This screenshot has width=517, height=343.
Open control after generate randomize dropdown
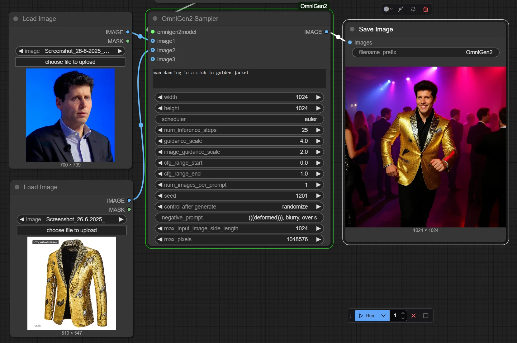(239, 207)
